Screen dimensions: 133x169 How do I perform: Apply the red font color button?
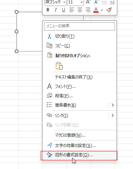pos(96,10)
